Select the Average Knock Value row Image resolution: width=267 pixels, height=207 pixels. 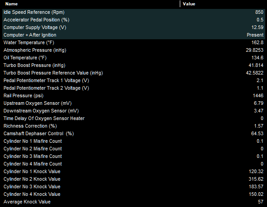tap(134, 202)
